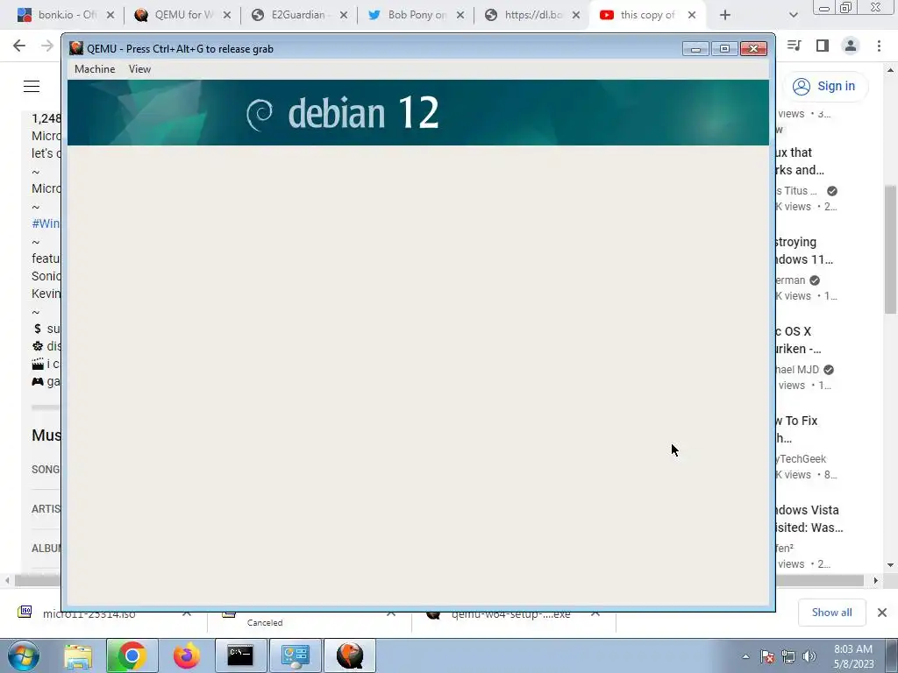Open the 'OS X' recommended video
Screen dimensions: 898x673
click(798, 340)
